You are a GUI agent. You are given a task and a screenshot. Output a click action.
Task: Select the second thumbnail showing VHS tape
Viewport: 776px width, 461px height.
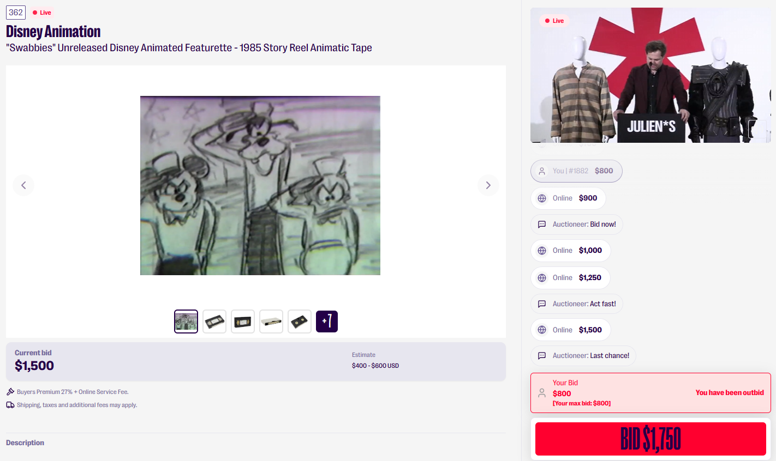coord(214,322)
